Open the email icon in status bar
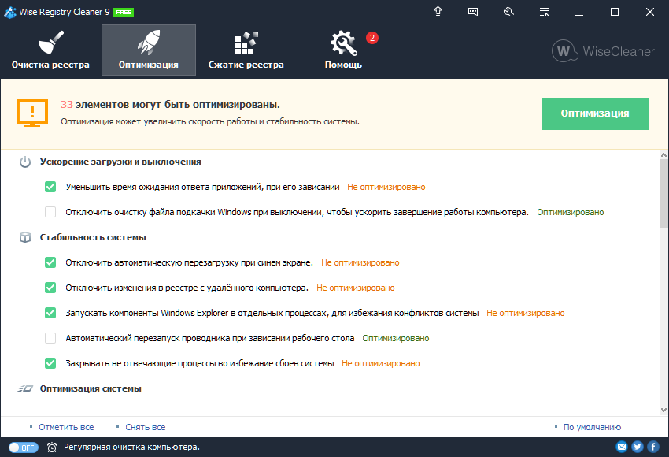The height and width of the screenshot is (457, 669). [622, 447]
